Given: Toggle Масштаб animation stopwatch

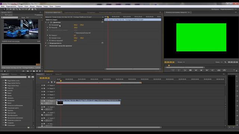Looking at the screenshot, I should click(50, 28).
